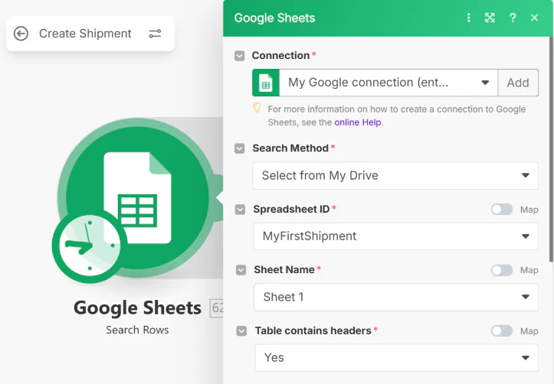Click the panel vertical scrollbar
This screenshot has width=554, height=384.
point(551,149)
